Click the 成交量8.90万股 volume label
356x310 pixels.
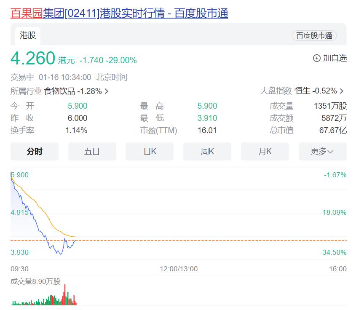(35, 282)
